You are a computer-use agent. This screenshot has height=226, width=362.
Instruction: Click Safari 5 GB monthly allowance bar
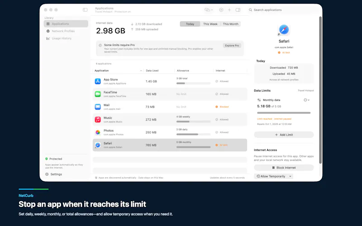[x=194, y=147]
